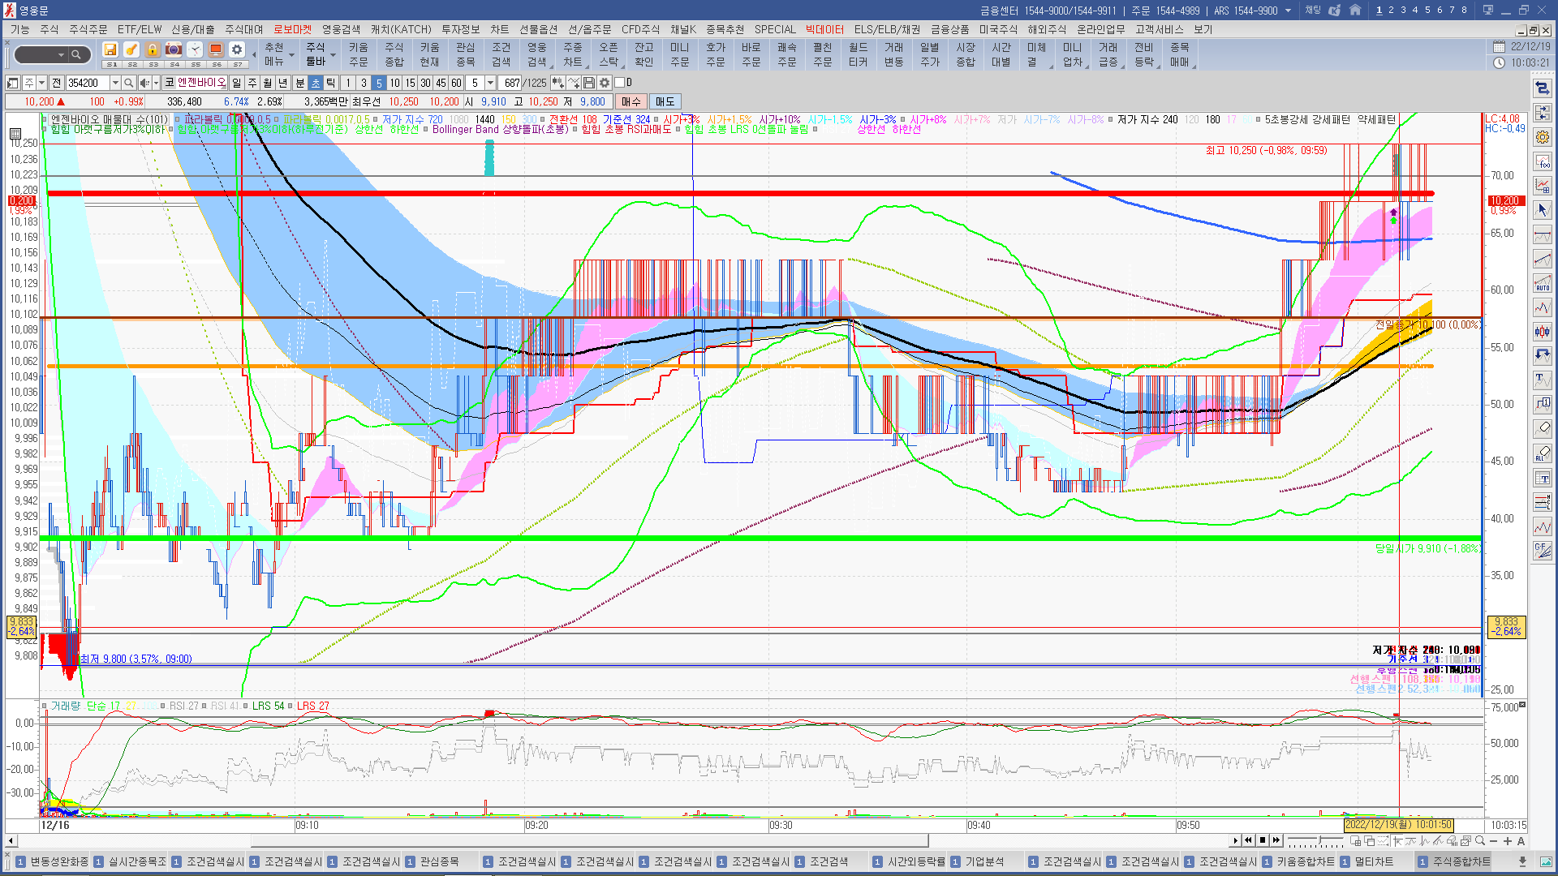Click the camera screenshot icon
Image resolution: width=1558 pixels, height=876 pixels.
pos(174,50)
